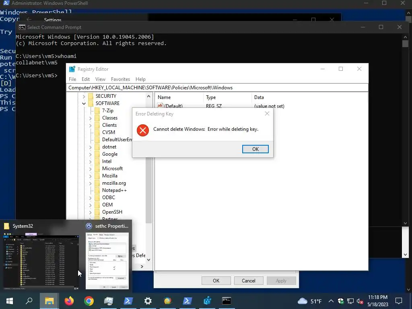Click the Registry Editor title bar icon
The image size is (412, 309).
click(x=72, y=69)
